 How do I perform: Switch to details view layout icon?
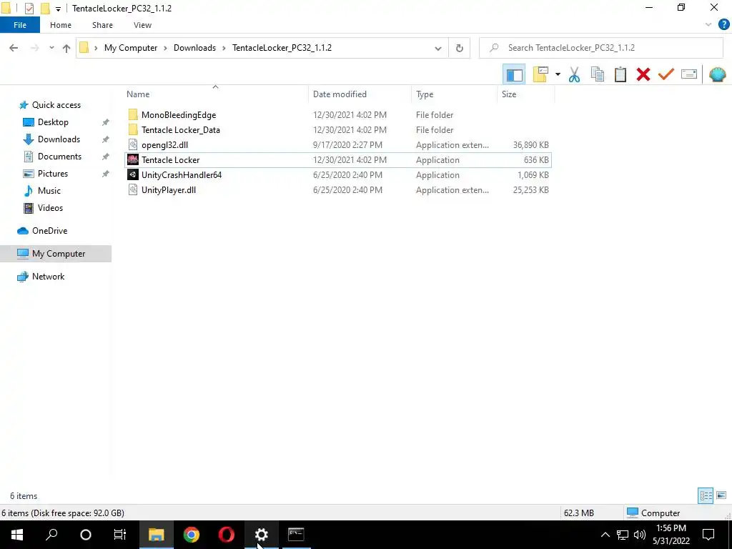(706, 495)
